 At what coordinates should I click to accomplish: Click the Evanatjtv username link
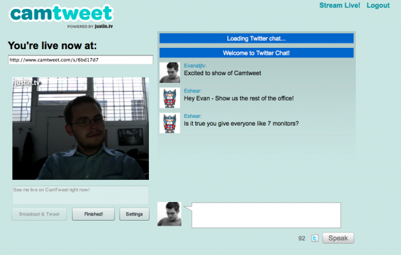(195, 66)
